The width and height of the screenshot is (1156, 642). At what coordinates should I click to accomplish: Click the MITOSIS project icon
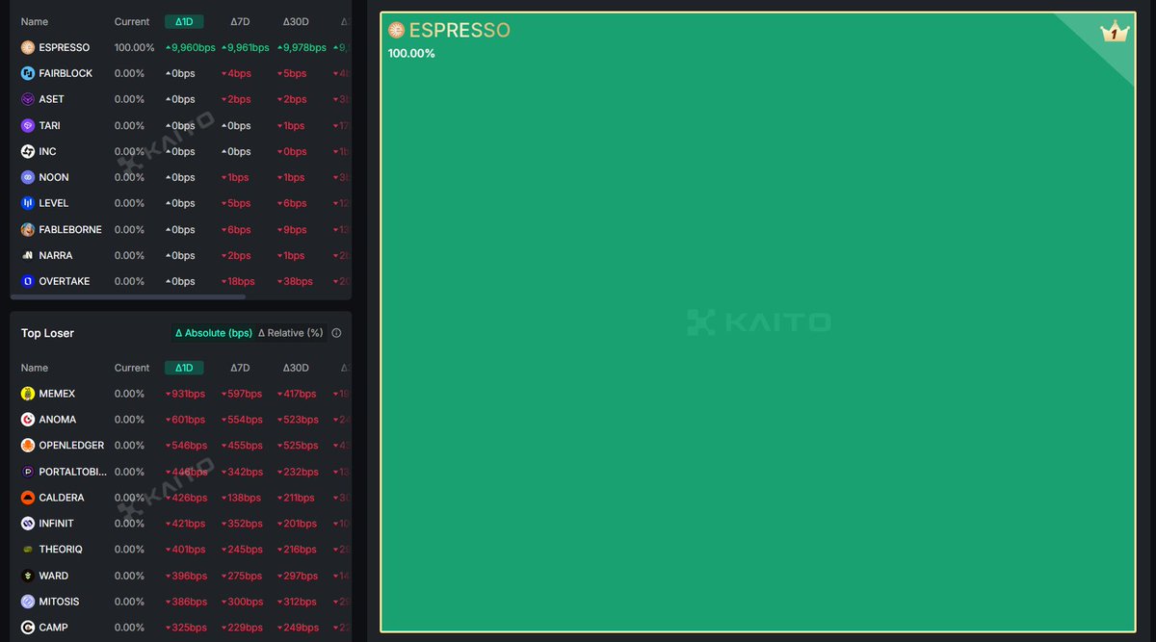tap(28, 602)
